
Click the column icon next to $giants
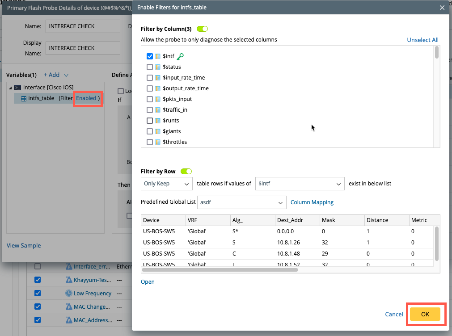click(158, 131)
